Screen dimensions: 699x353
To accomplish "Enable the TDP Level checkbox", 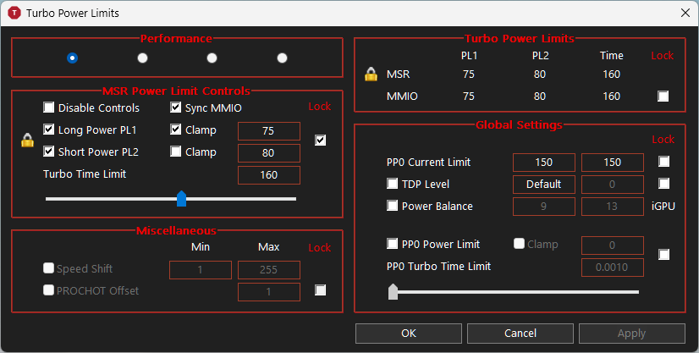I will coord(393,184).
